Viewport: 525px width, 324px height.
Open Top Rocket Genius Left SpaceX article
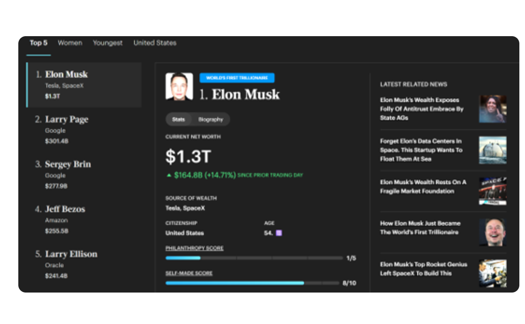424,269
